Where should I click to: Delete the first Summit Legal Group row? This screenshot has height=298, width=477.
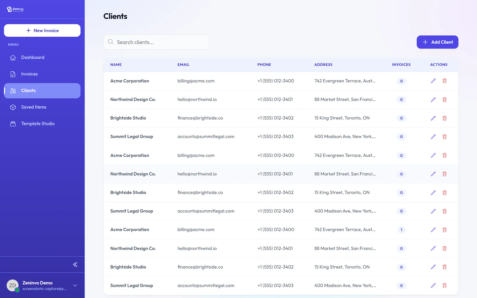tap(445, 137)
